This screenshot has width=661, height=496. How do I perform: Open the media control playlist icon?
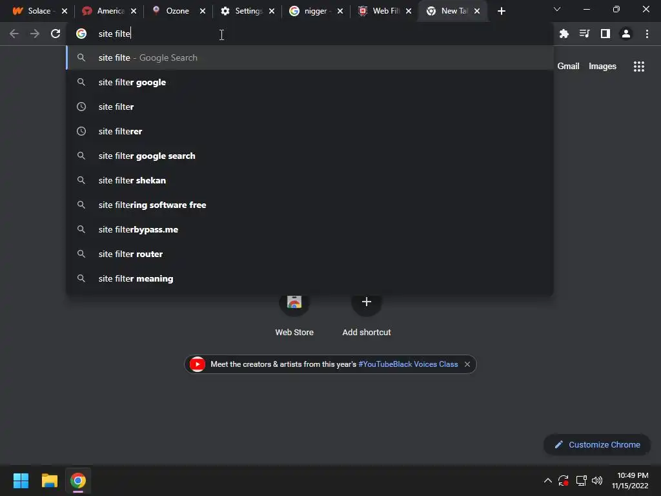(x=584, y=34)
